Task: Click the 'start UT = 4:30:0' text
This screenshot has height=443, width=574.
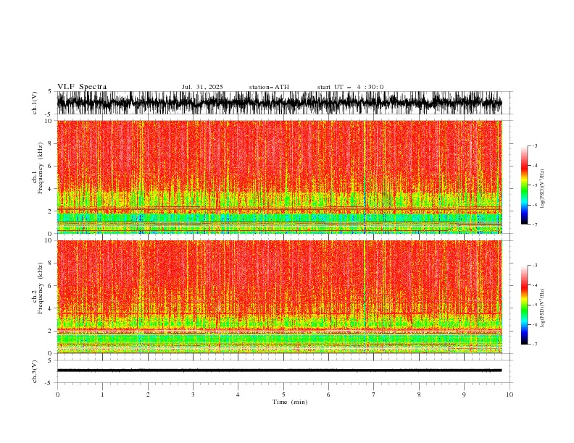Action: (x=350, y=87)
